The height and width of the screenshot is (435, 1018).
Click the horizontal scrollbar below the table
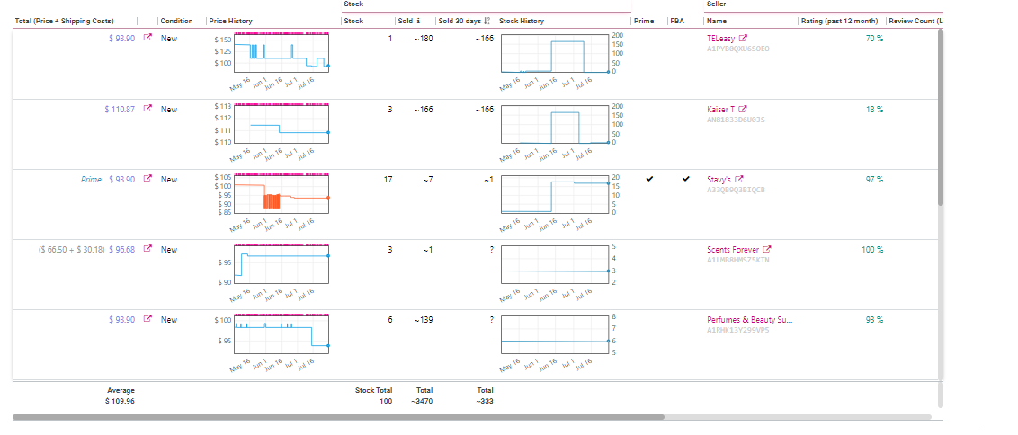point(337,417)
